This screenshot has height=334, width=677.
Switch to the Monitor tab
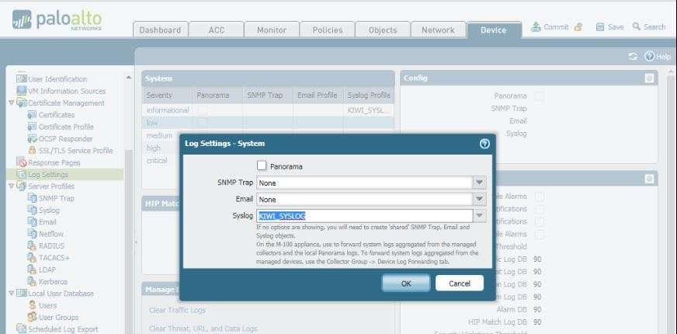click(266, 30)
